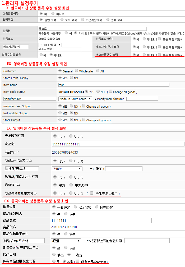185x267 pixels.
Task: Tick the 全体商品に適用 checkbox
Action: click(x=92, y=193)
